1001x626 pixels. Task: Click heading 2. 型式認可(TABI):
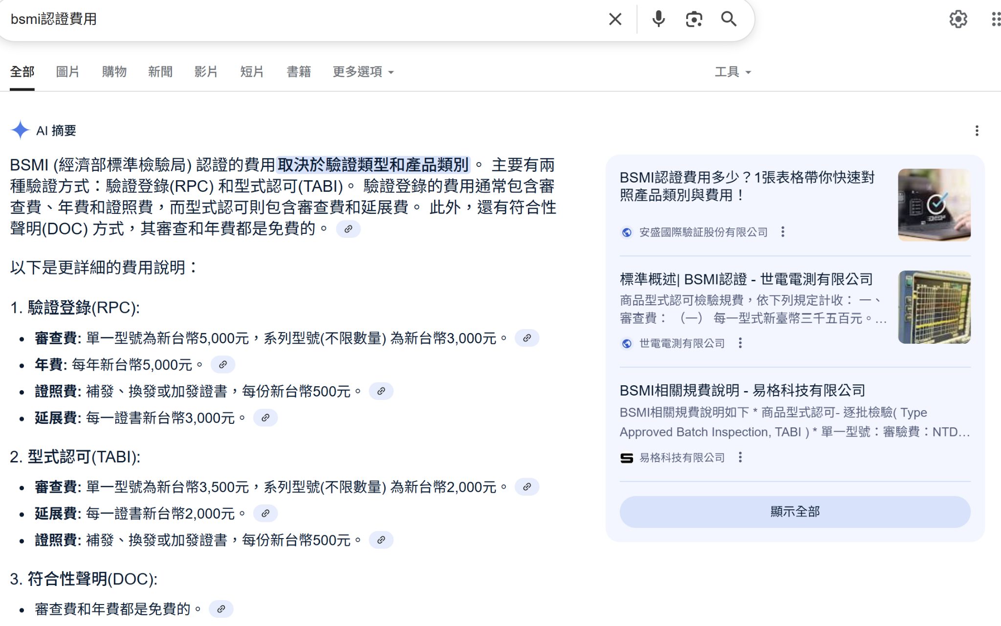point(75,457)
